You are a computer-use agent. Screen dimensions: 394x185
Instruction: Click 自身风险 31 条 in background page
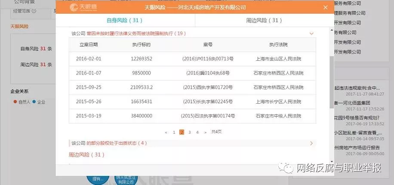[36, 49]
